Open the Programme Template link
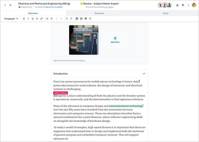 pos(53,7)
